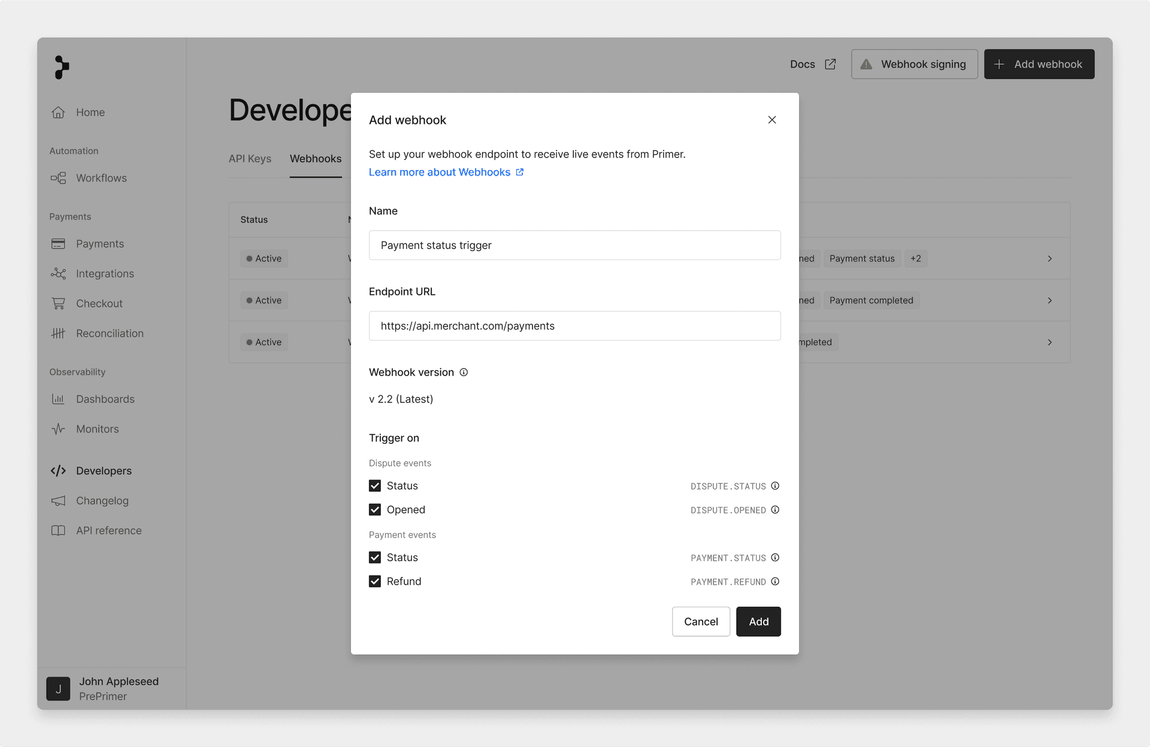Viewport: 1150px width, 747px height.
Task: Switch to the API Keys tab
Action: tap(250, 159)
